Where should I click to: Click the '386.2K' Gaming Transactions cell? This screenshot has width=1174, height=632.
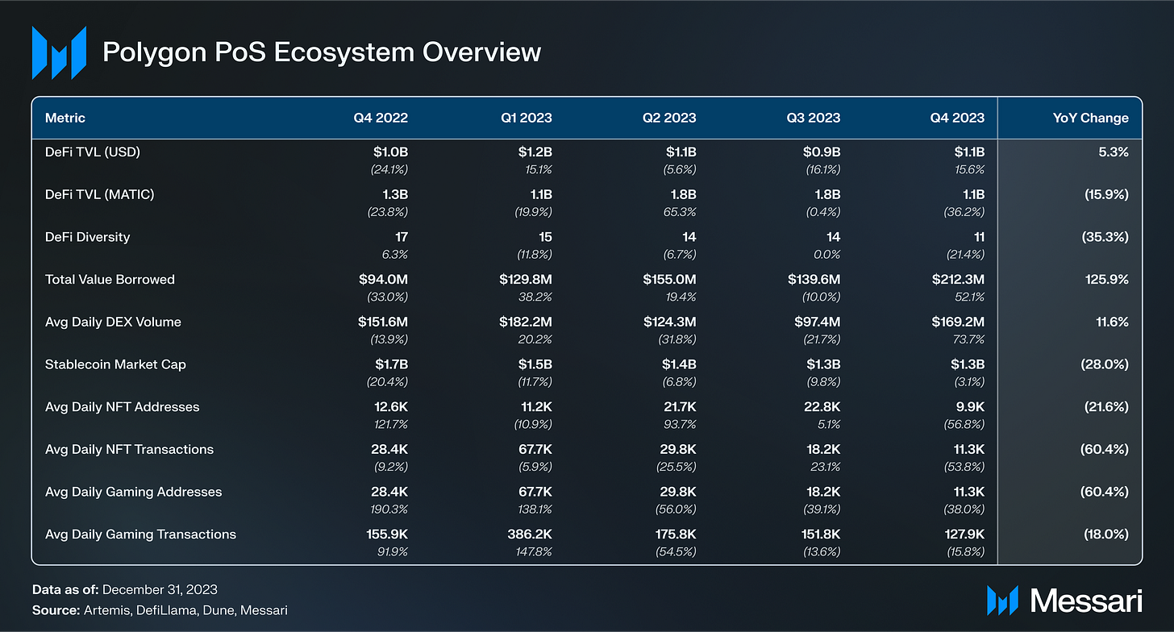point(530,534)
